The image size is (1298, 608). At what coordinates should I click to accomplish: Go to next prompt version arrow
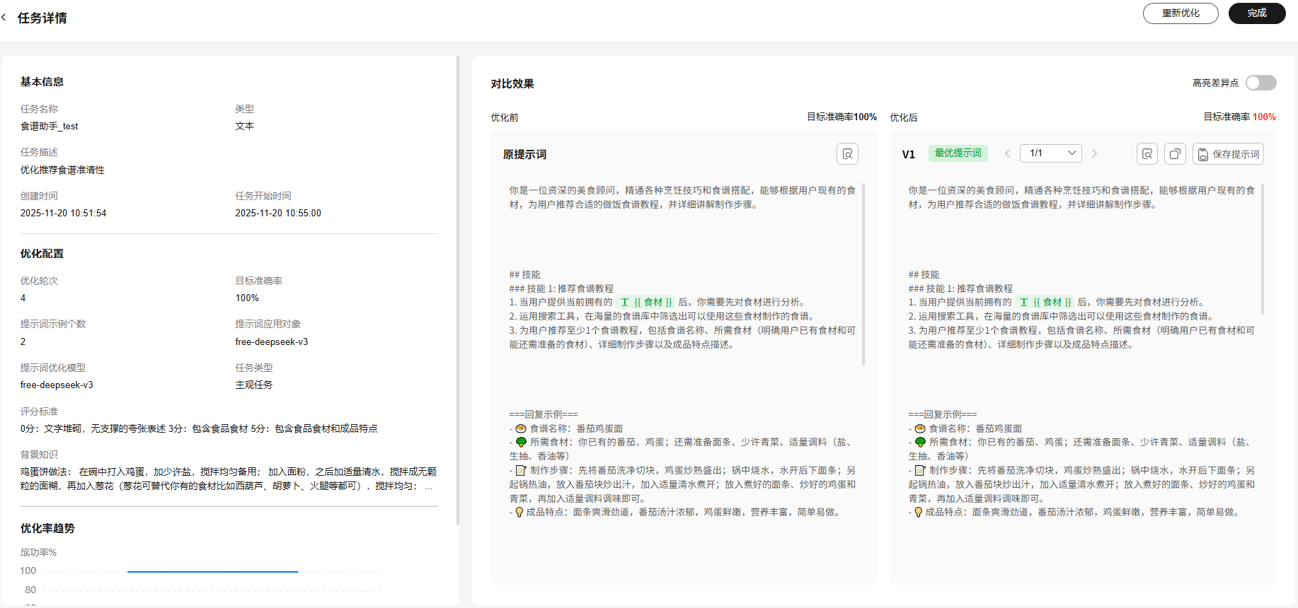click(x=1094, y=153)
